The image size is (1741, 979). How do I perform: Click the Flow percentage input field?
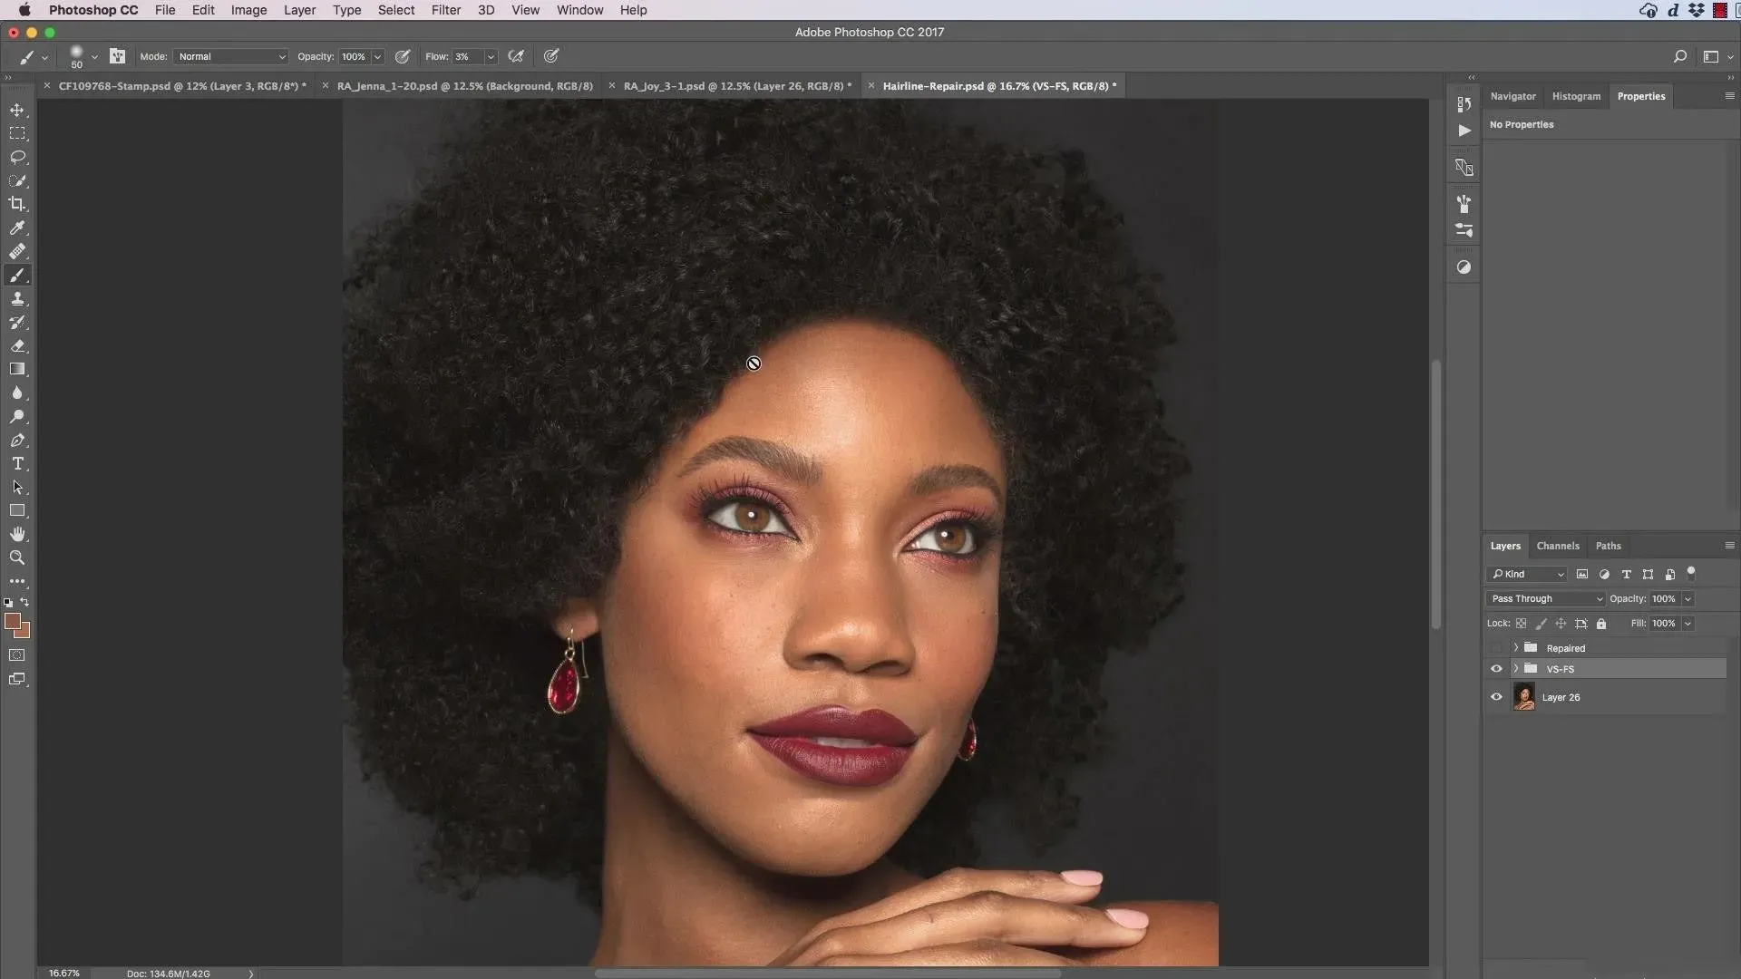(x=467, y=56)
